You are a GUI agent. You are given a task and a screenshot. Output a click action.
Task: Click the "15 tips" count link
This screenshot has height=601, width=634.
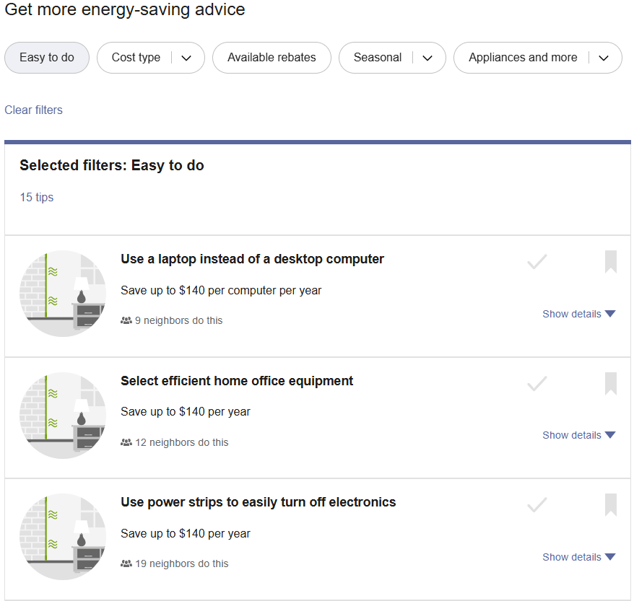click(36, 197)
